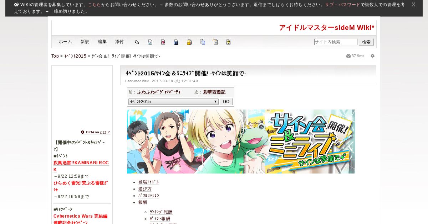
Task: Click the 37.9ms speed gauge icon
Action: 348,56
